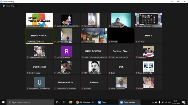Click the Zoom Meeting title bar icon

click(2, 1)
